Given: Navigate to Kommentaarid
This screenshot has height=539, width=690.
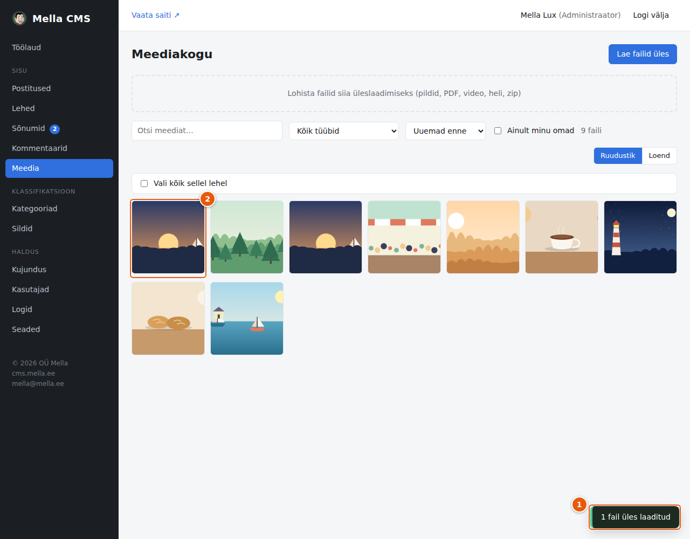Looking at the screenshot, I should click(59, 148).
